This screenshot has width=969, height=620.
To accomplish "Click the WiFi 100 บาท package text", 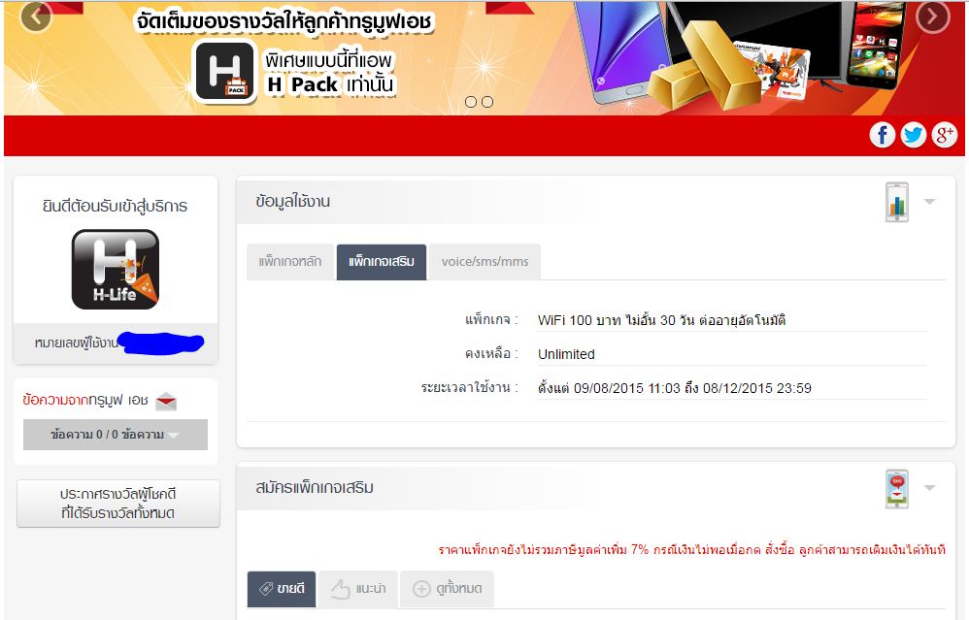I will [x=661, y=320].
